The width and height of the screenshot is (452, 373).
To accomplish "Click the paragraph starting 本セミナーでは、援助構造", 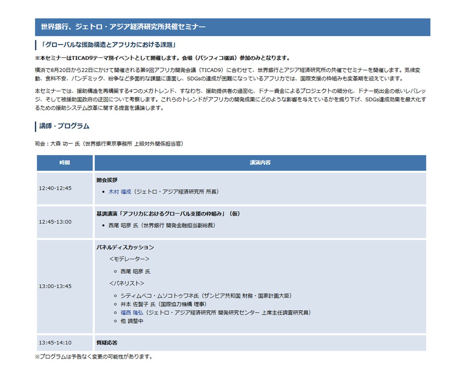I will [231, 99].
